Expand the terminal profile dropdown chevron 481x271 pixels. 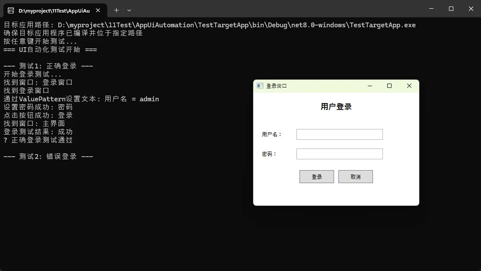tap(129, 10)
